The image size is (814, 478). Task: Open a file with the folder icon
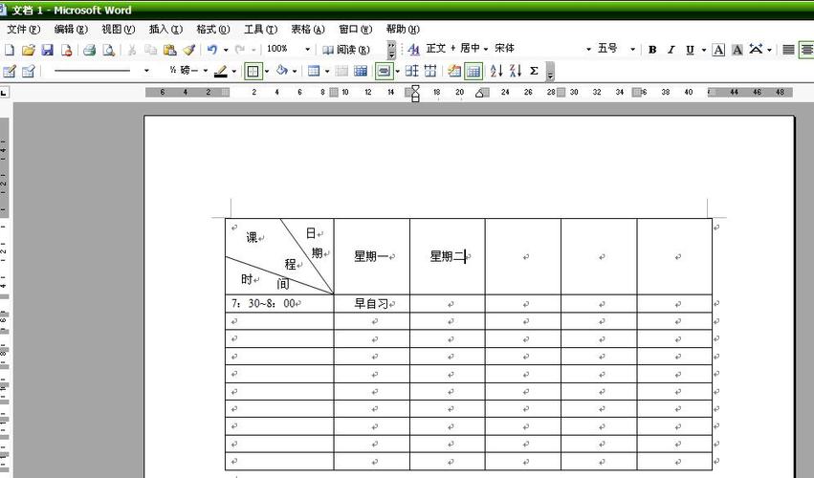tap(28, 50)
